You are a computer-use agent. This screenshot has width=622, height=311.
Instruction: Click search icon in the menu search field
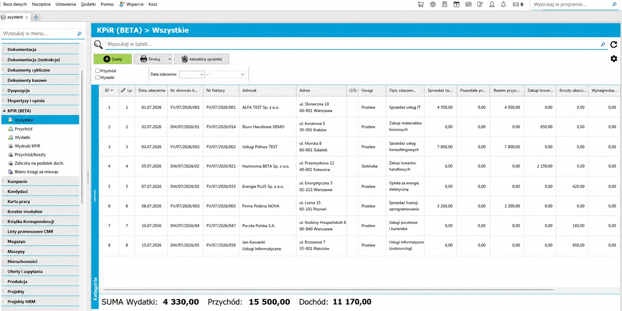79,34
